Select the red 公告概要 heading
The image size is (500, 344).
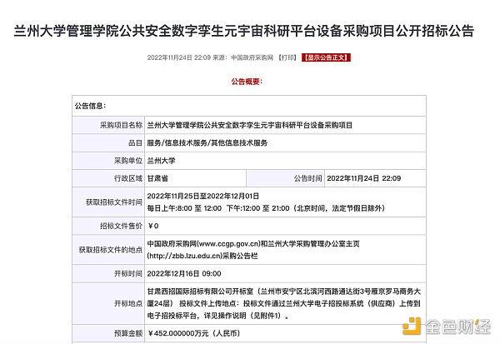[249, 82]
